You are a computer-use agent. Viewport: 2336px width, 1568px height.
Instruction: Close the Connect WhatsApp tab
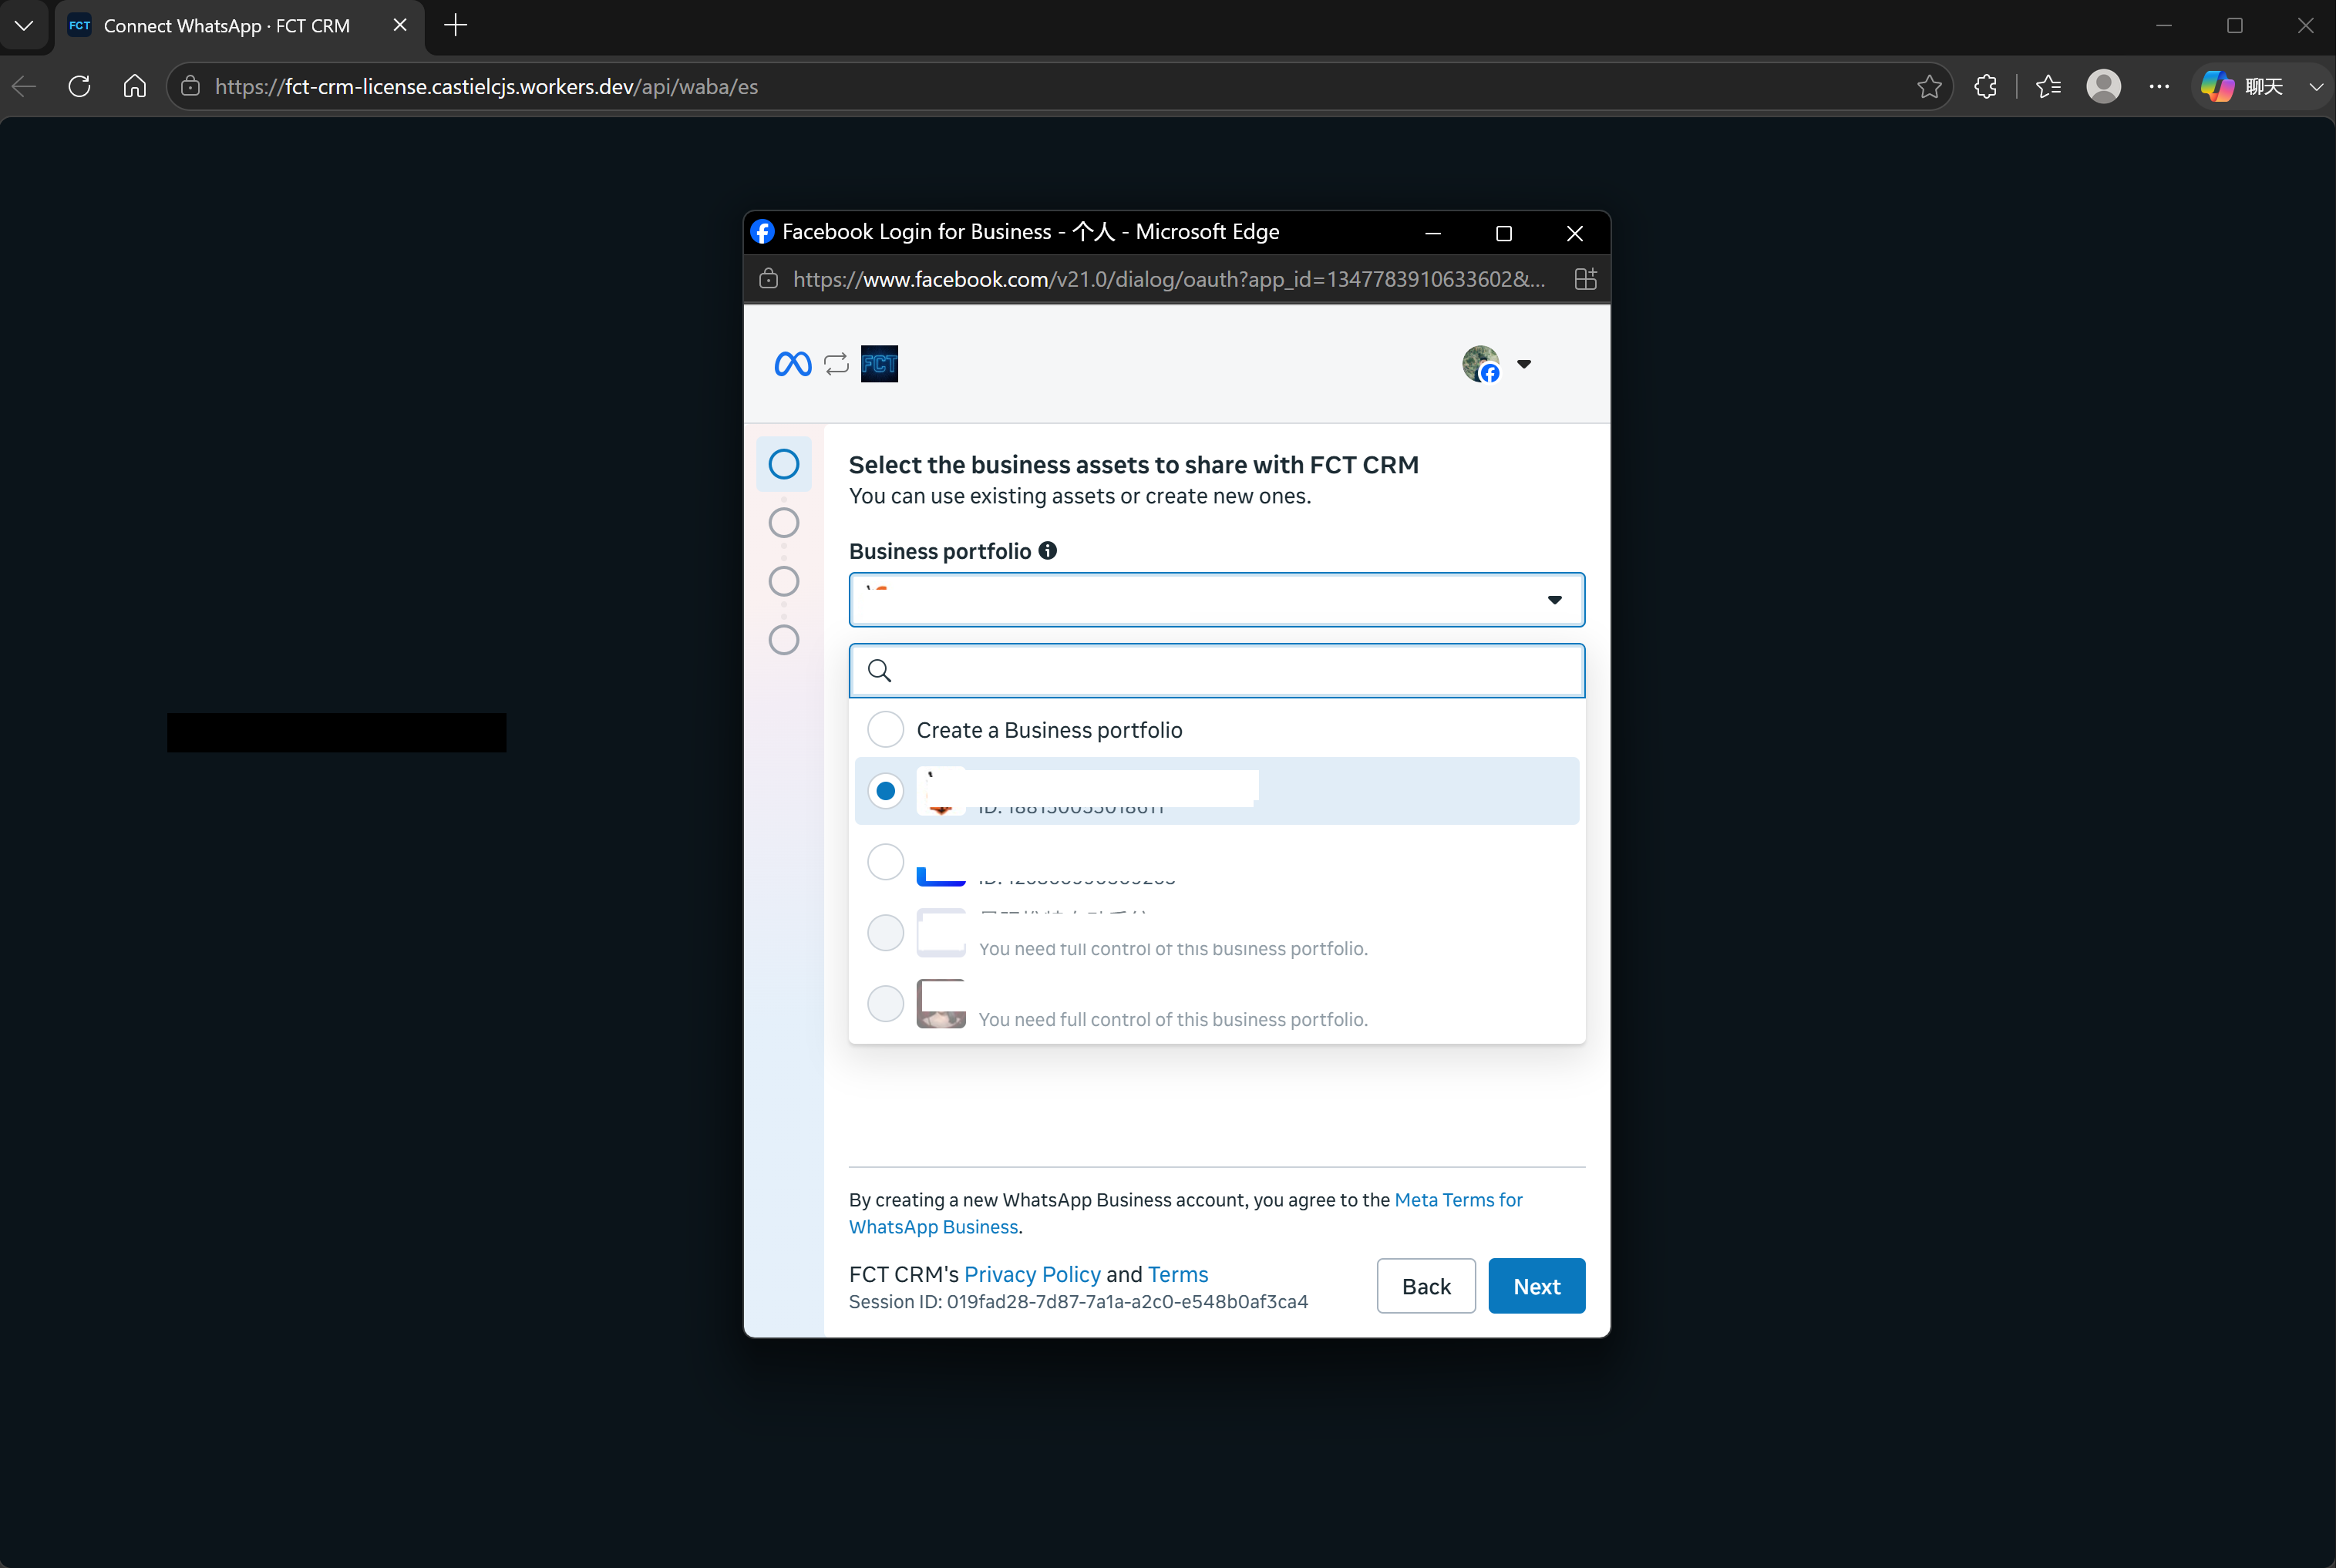coord(400,25)
